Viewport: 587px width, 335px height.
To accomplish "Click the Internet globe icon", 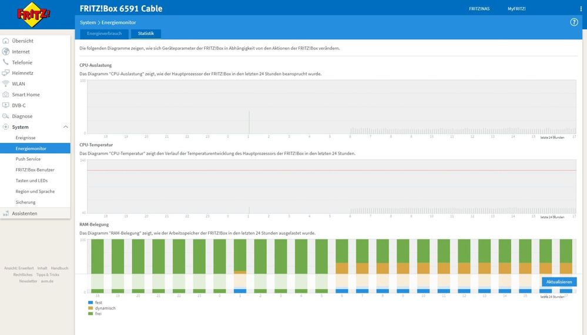I will (6, 52).
